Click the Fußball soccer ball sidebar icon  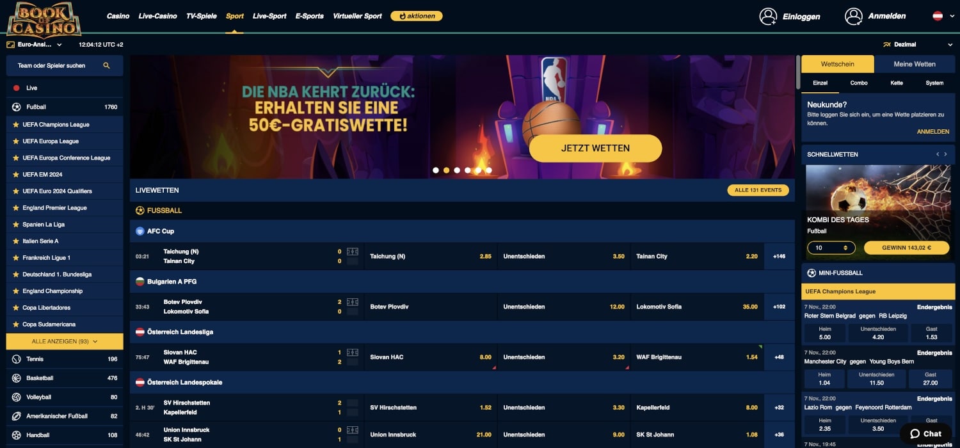[x=17, y=107]
